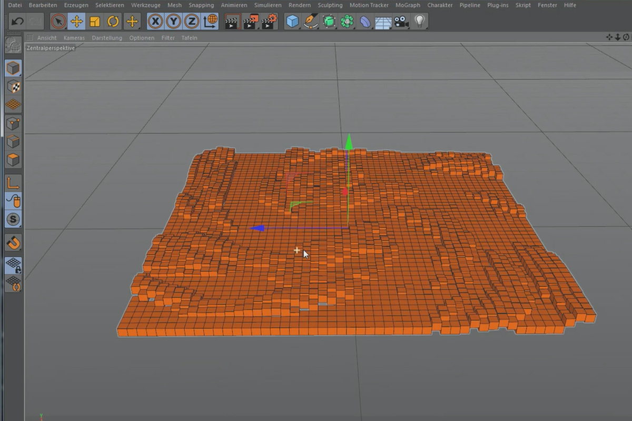Switch to Model mode in the sidebar
The image size is (632, 421).
coord(13,67)
